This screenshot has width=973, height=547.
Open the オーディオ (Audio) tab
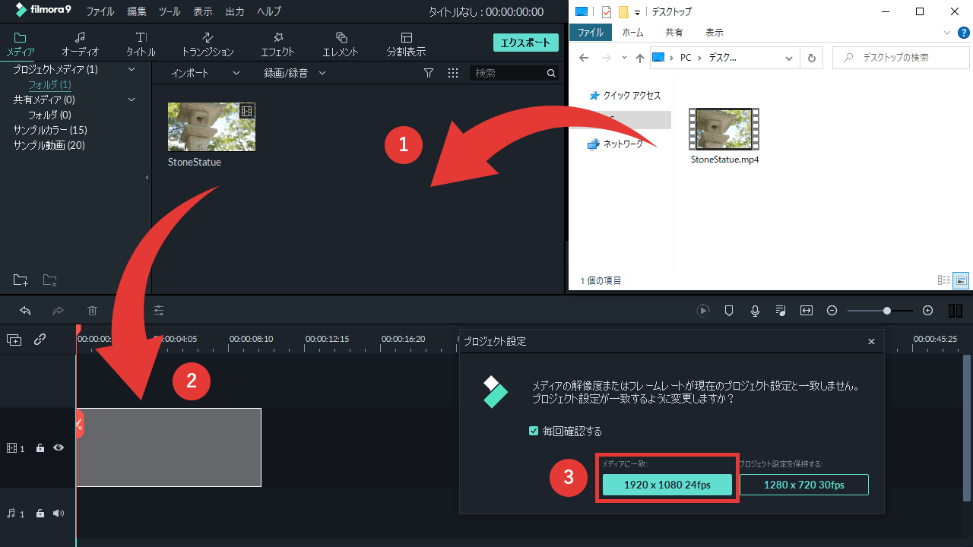click(80, 44)
